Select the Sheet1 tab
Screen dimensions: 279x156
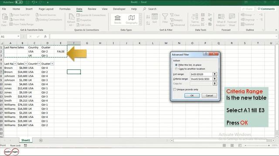(26, 140)
